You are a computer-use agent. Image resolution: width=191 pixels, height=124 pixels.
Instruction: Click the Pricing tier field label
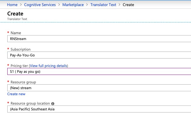(x=19, y=66)
